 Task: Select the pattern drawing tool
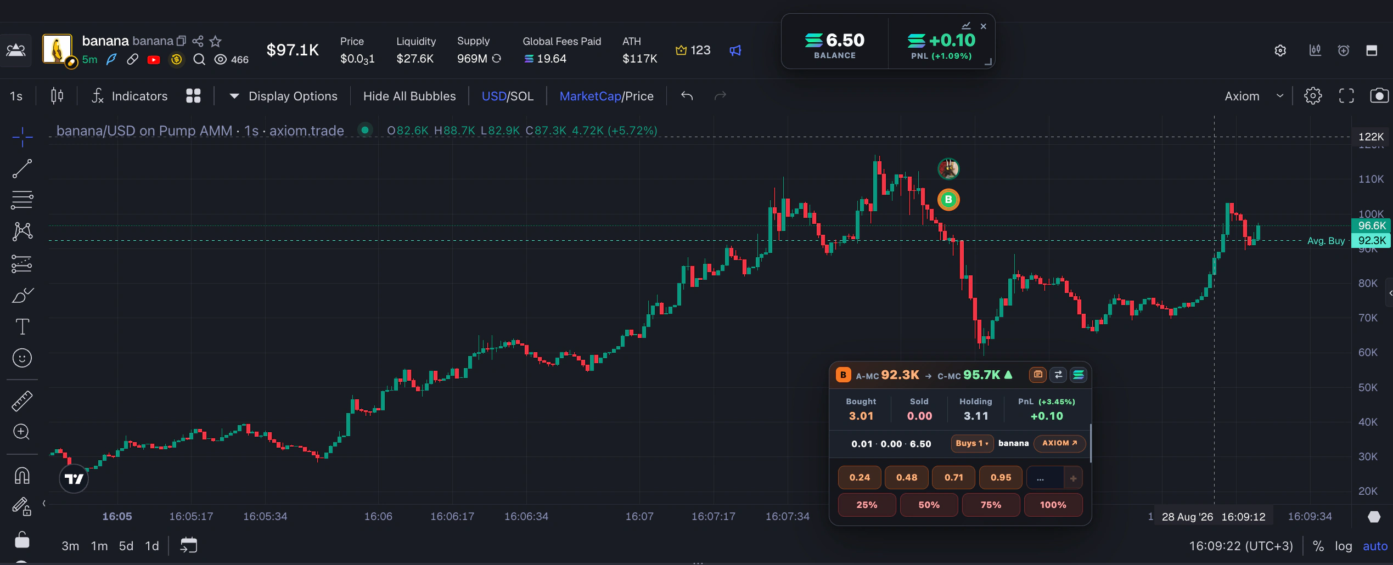(x=23, y=231)
